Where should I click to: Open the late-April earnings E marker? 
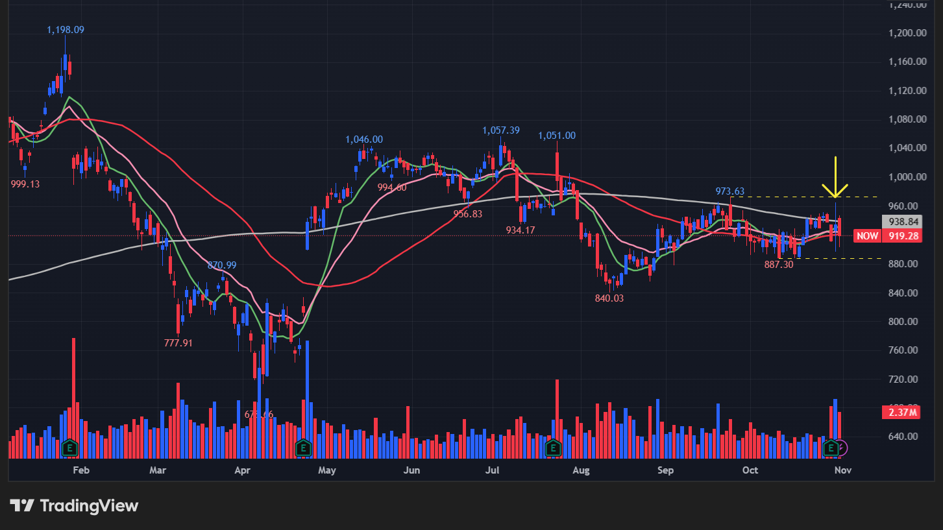point(303,448)
